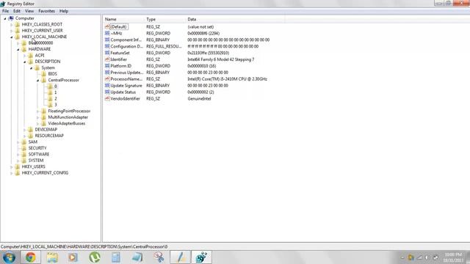
Task: Collapse the Computer root node
Action: (5, 18)
